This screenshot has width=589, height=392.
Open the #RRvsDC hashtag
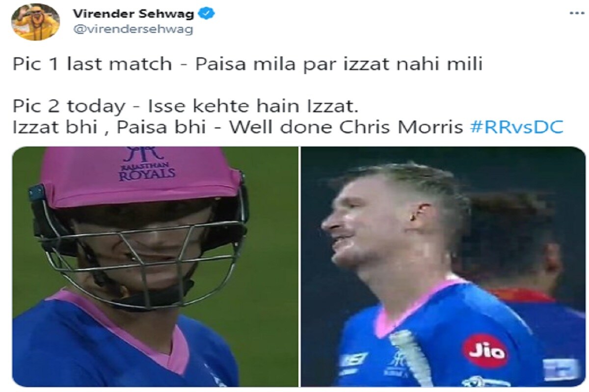[516, 127]
